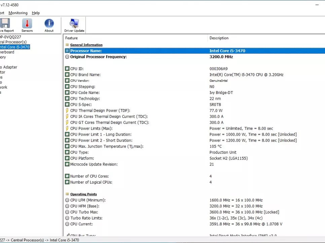Viewport: 325px width, 243px height.
Task: Select the Processor Name row
Action: (195, 51)
